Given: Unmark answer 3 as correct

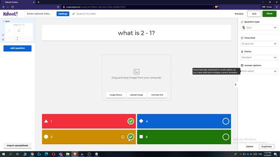Looking at the screenshot, I should click(131, 137).
